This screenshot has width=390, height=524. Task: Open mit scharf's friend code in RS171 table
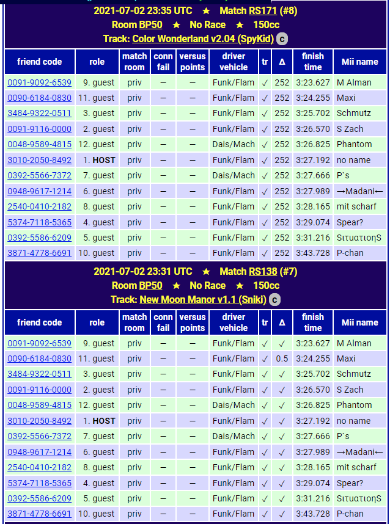40,206
